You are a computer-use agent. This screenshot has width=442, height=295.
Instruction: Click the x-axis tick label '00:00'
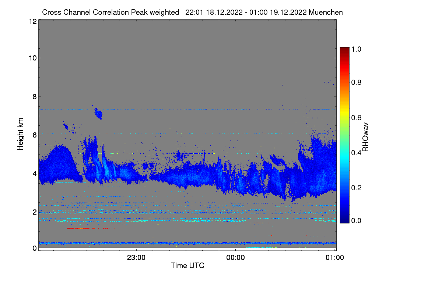235,258
